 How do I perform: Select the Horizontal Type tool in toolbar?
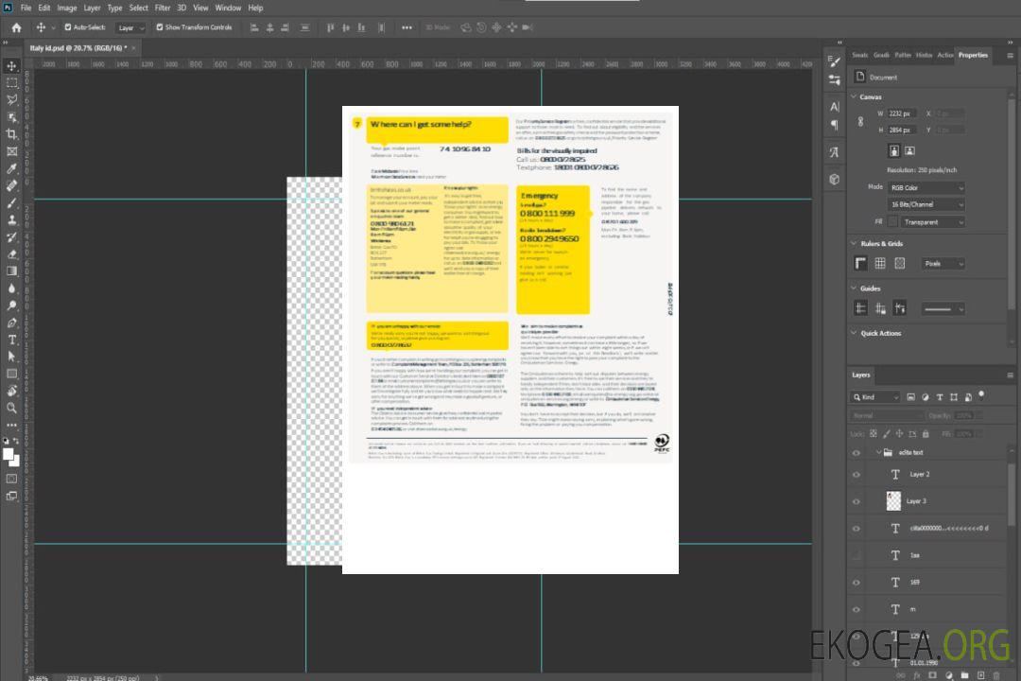(12, 340)
